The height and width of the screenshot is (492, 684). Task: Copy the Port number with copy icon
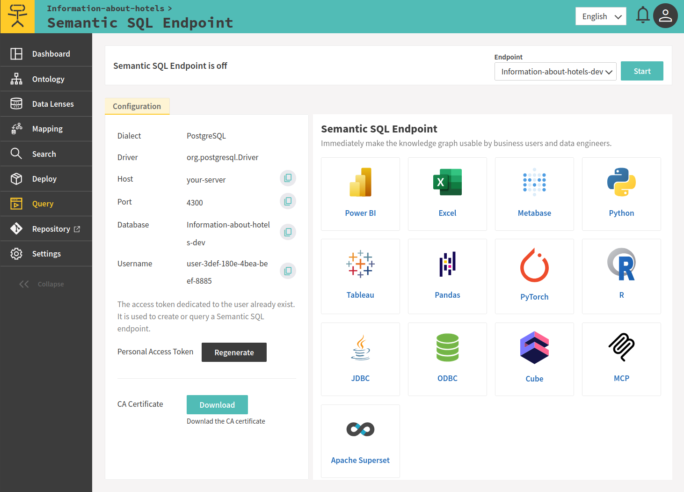tap(288, 201)
